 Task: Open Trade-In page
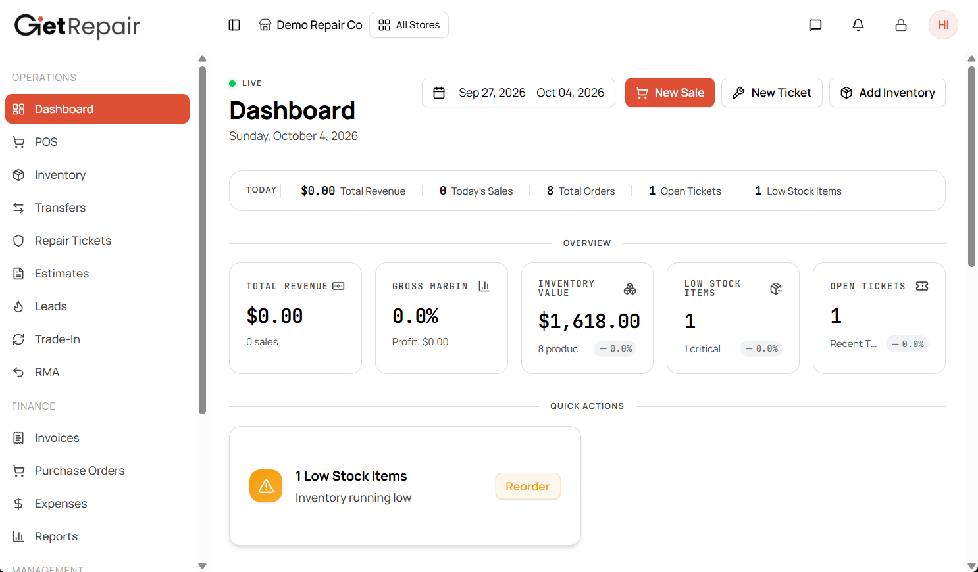pos(97,339)
